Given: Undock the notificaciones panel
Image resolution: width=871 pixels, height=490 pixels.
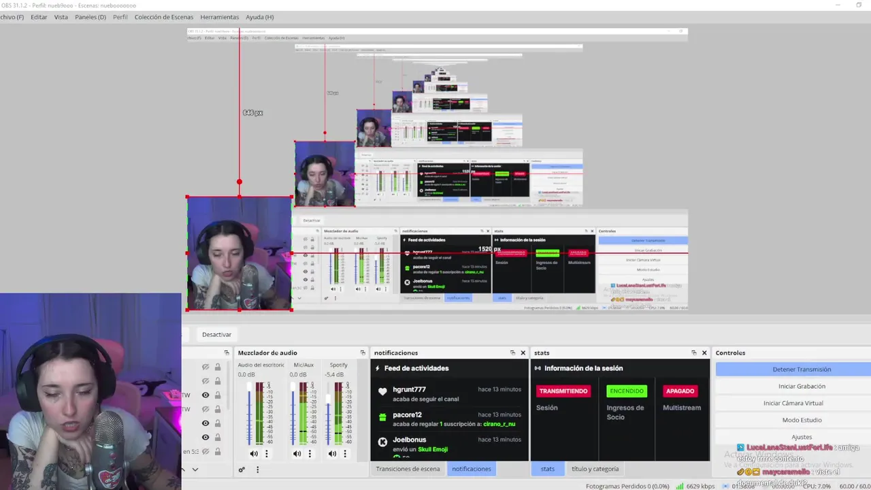Looking at the screenshot, I should coord(512,353).
